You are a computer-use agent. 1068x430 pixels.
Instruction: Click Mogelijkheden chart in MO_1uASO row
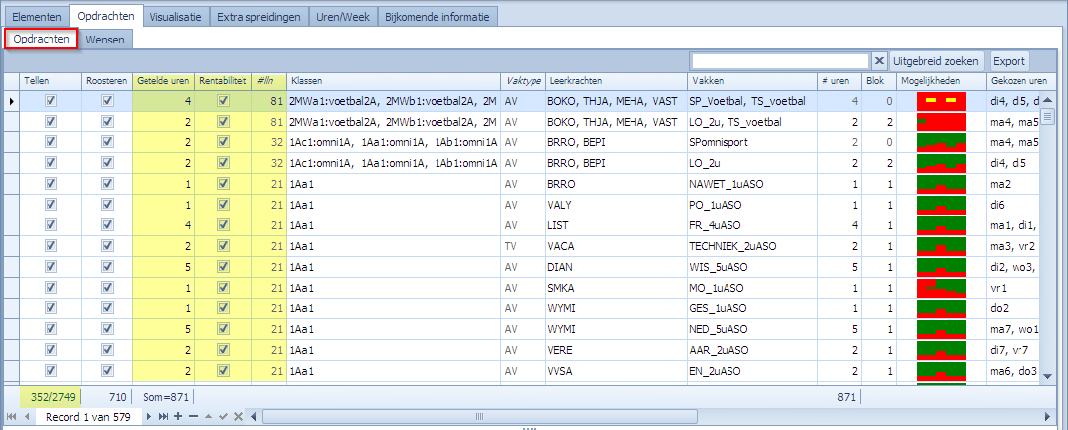(941, 288)
